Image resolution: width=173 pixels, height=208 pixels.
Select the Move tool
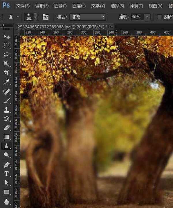coord(6,37)
